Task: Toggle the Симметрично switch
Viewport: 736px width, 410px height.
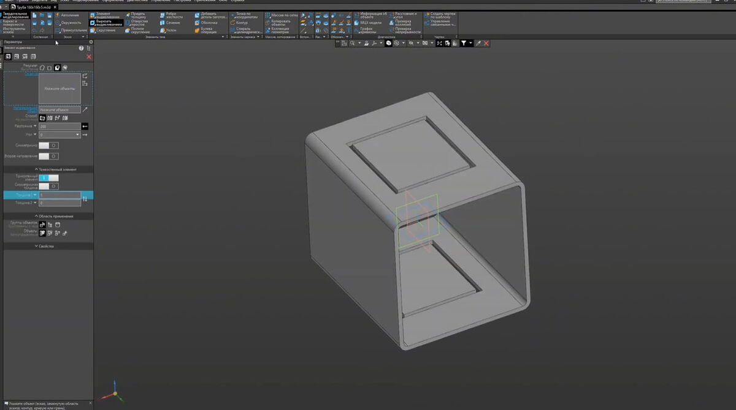Action: [x=48, y=146]
